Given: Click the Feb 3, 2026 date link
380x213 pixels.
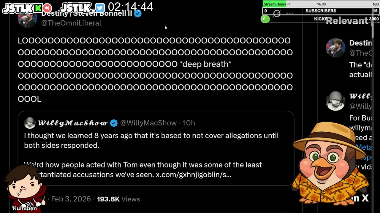Looking at the screenshot, I should point(71,199).
